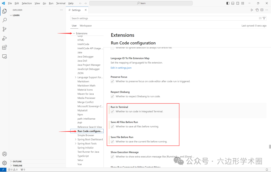
Task: Disable Preserve Focus option
Action: pyautogui.click(x=112, y=81)
